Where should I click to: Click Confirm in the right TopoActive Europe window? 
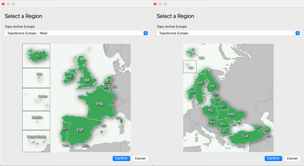coord(273,158)
